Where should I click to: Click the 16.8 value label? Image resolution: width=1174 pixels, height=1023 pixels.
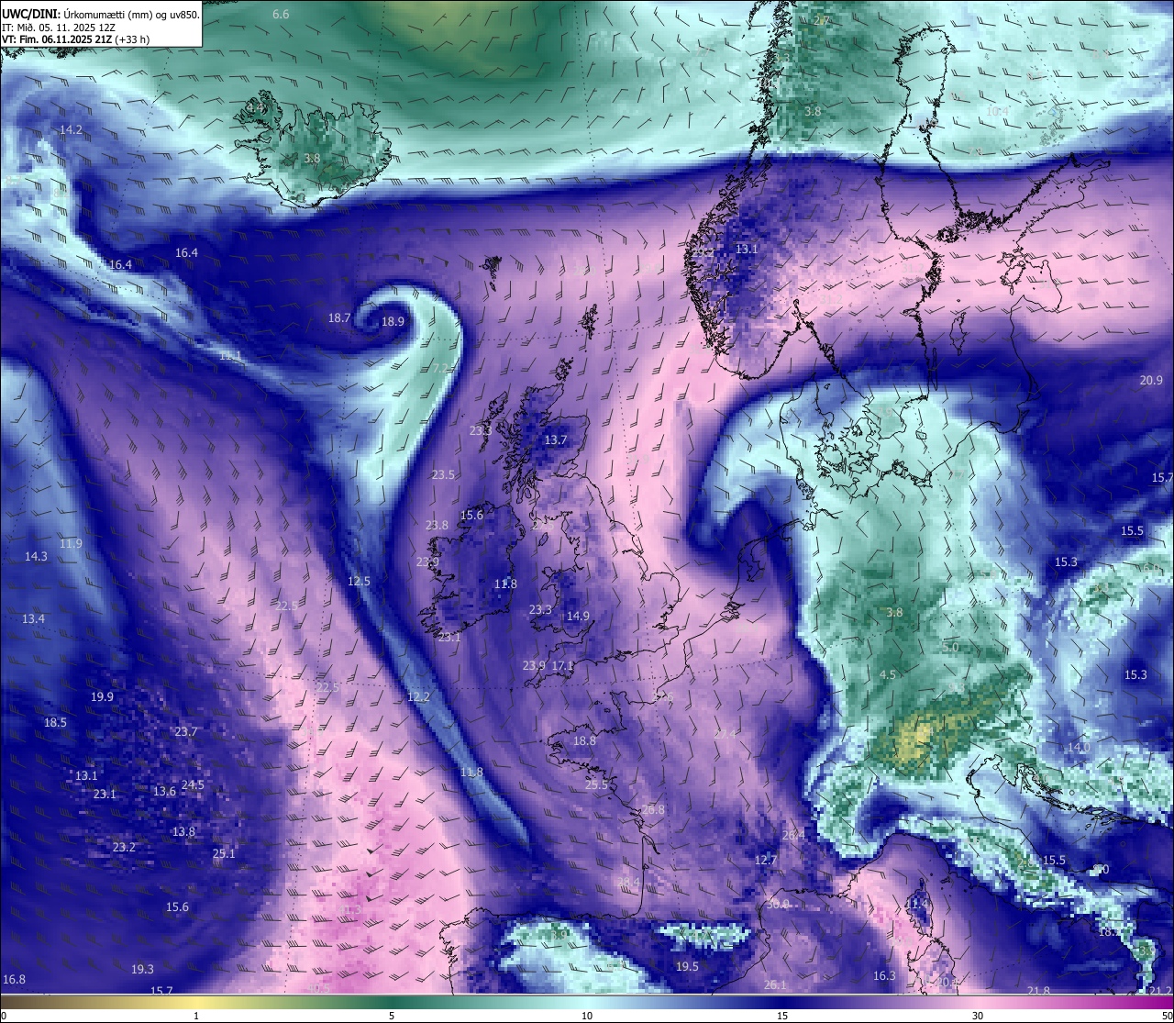click(14, 979)
